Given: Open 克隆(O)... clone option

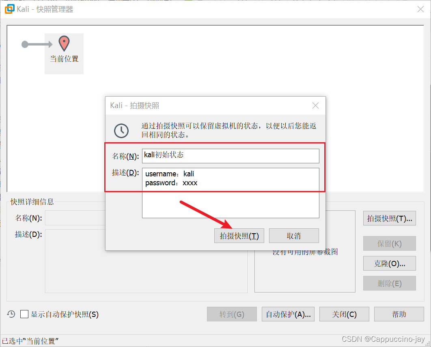Looking at the screenshot, I should point(390,264).
